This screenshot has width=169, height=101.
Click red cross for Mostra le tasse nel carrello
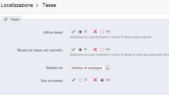[95, 49]
